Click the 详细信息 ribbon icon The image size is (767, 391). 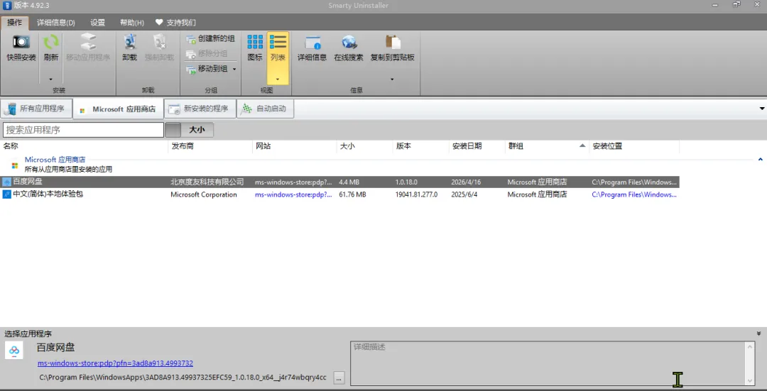pos(312,43)
